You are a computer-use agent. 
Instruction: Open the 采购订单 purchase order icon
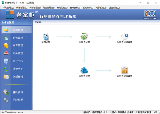[x=46, y=37]
